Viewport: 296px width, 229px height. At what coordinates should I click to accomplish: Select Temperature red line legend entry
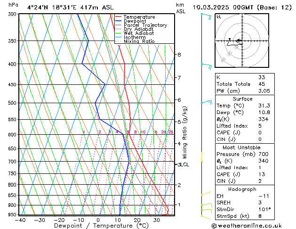point(141,16)
